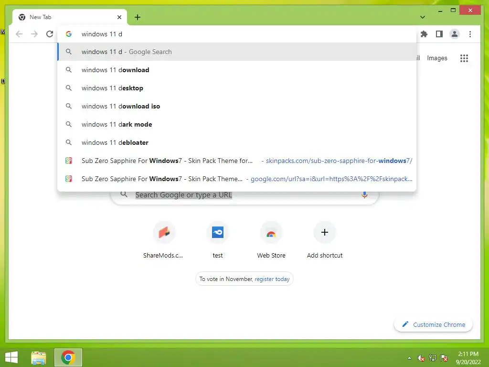Show hidden tray icons arrow
Screen dimensions: 489x367
tap(409, 358)
